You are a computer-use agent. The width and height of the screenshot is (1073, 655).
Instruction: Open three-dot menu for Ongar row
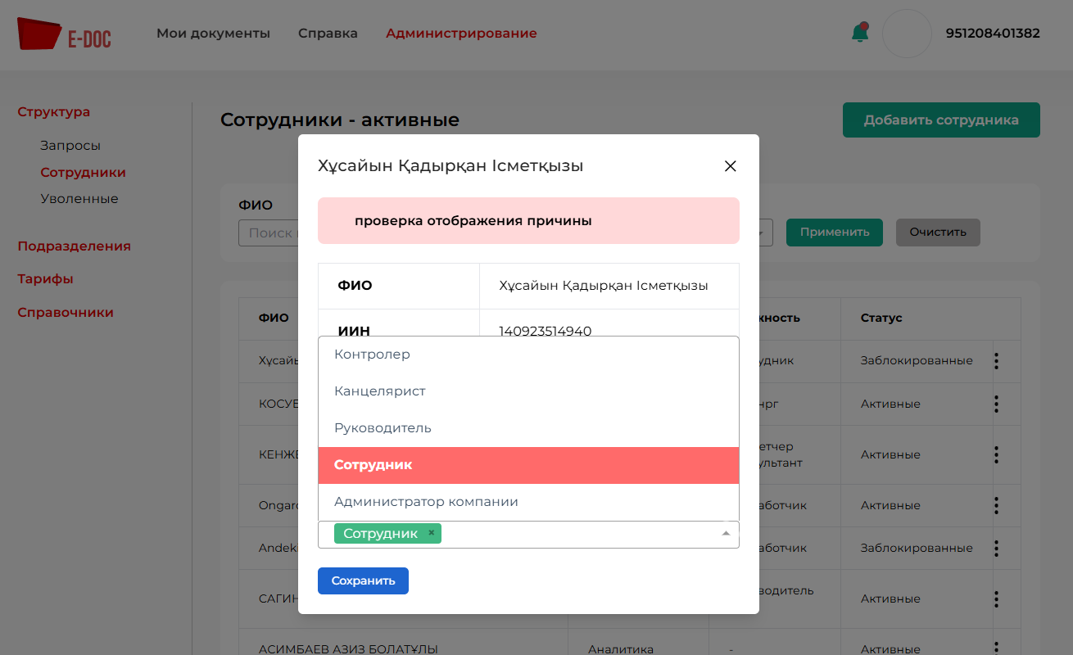[996, 505]
